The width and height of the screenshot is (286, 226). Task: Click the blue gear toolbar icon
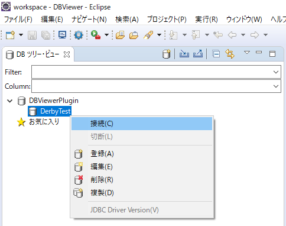point(79,35)
